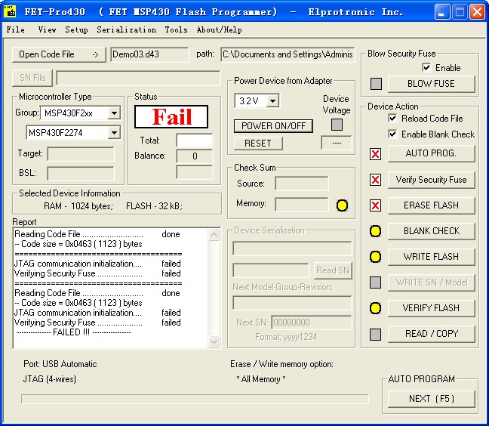Click the yellow indicator beside VERIFY FLASH
This screenshot has height=426, width=489.
click(375, 308)
